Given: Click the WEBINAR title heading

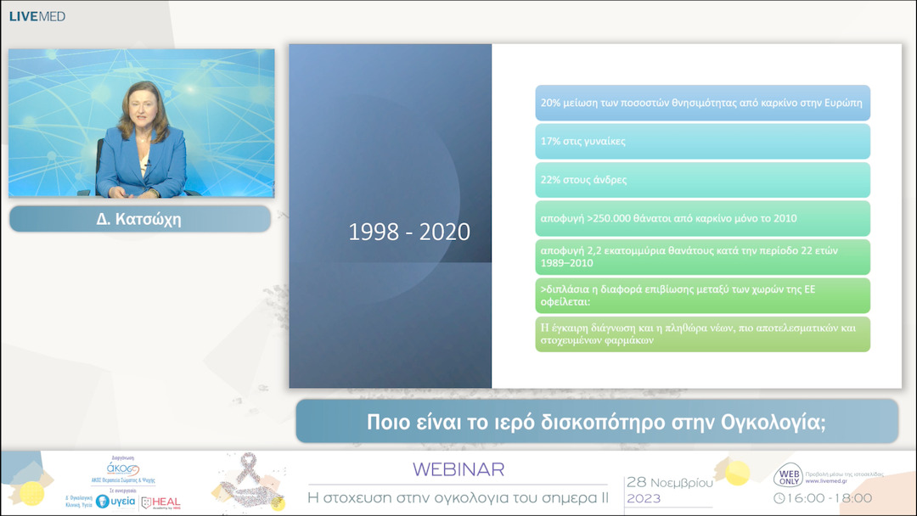Looking at the screenshot, I should [458, 469].
